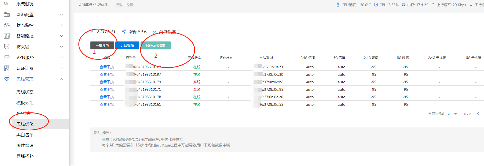Click the 保存优化结果 button
Viewport: 484px width, 166px height.
(x=155, y=46)
